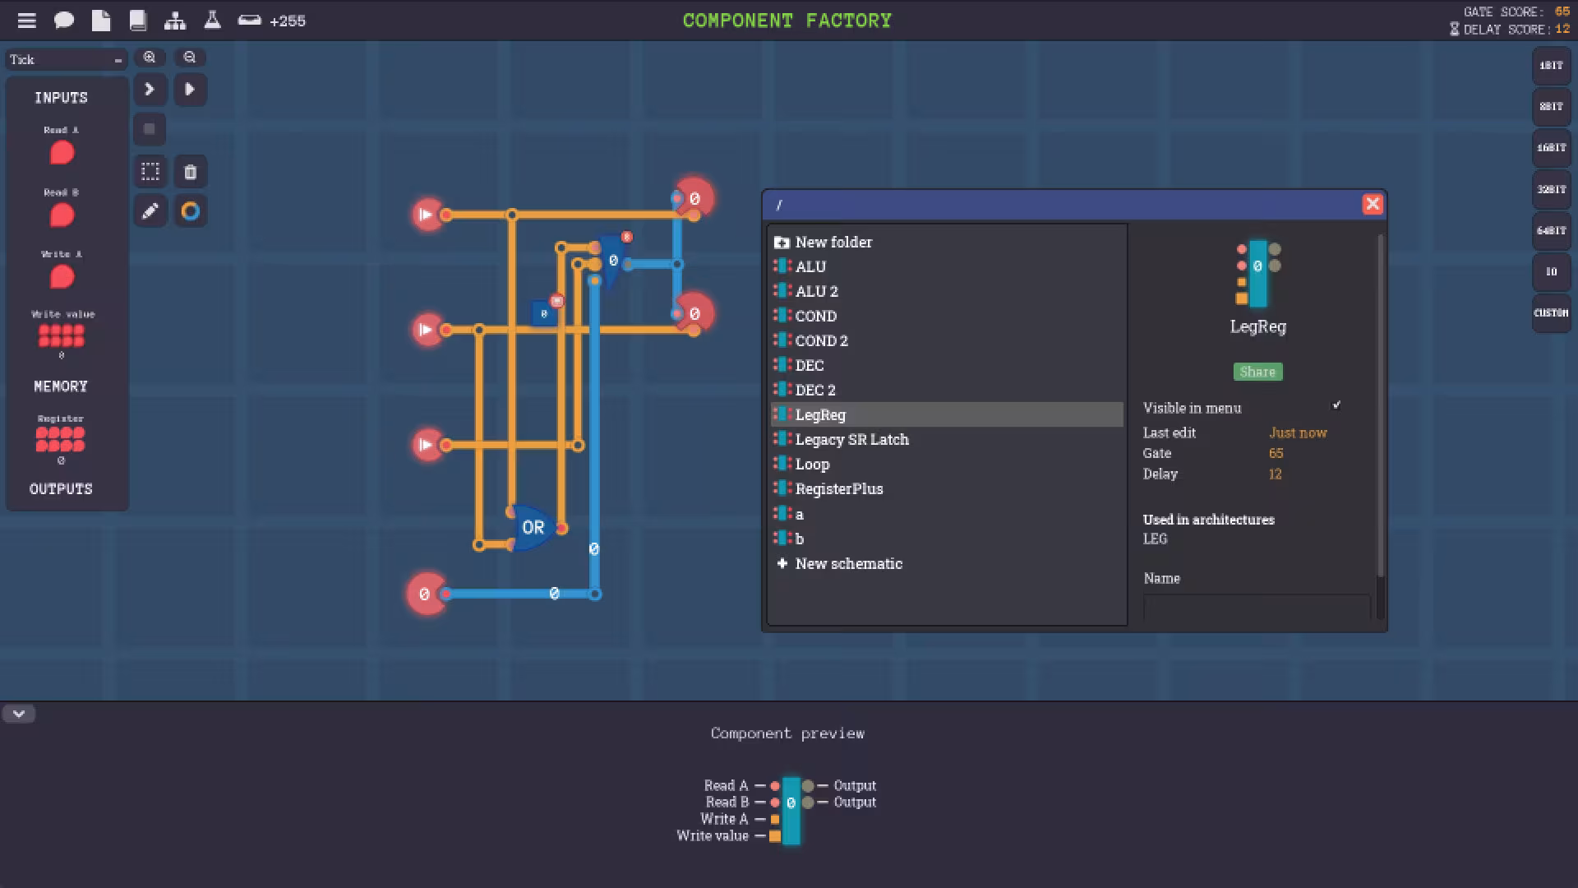Click the green Share button
Image resolution: width=1578 pixels, height=888 pixels.
pos(1257,372)
